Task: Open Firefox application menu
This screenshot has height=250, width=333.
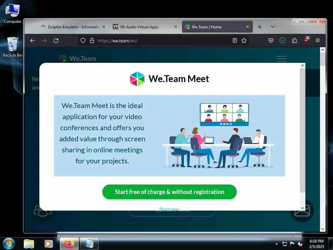Action: (x=318, y=40)
